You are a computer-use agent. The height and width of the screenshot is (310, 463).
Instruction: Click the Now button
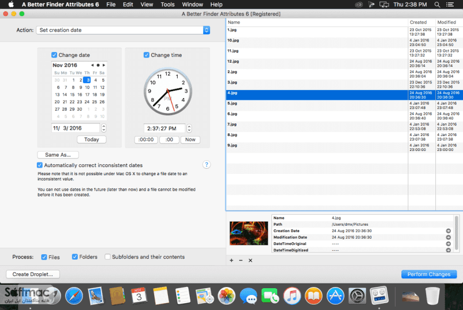(190, 139)
